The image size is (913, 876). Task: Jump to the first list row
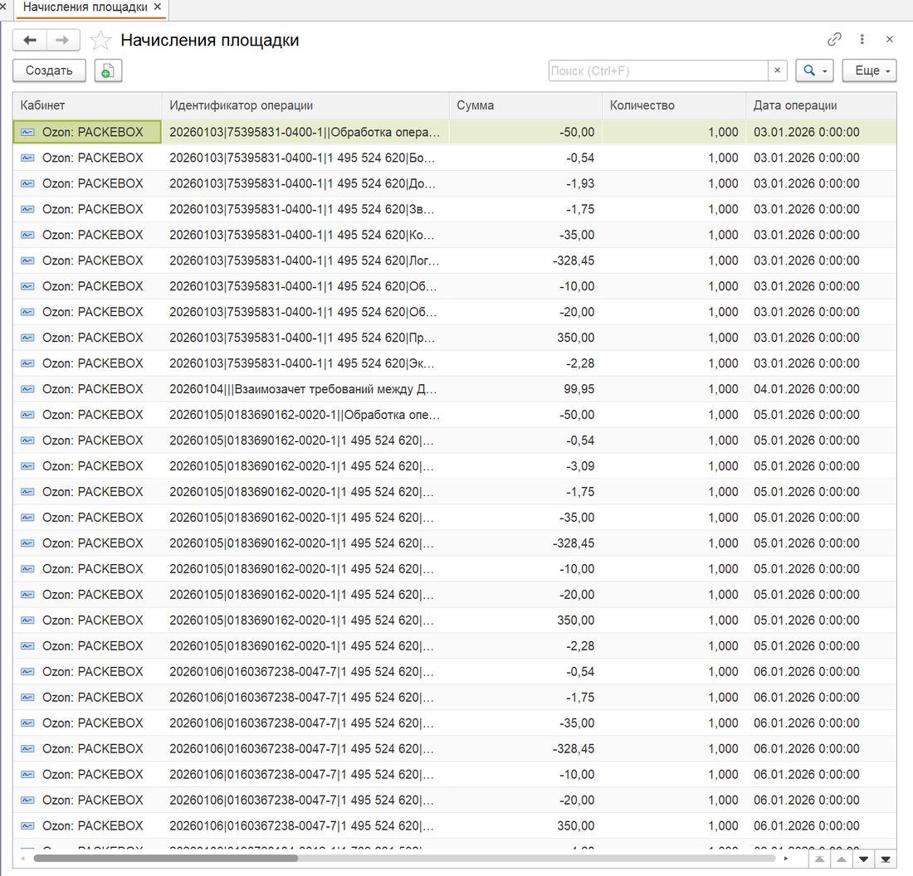819,859
